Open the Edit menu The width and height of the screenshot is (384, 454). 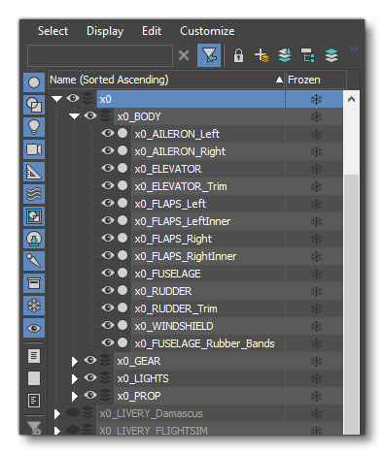pyautogui.click(x=152, y=31)
